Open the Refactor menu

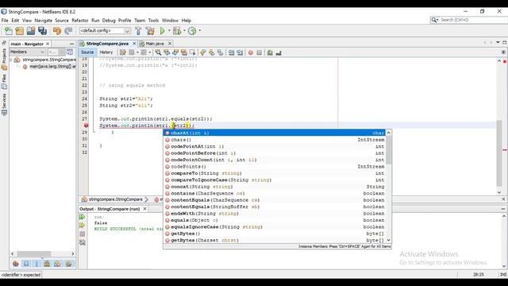click(80, 21)
